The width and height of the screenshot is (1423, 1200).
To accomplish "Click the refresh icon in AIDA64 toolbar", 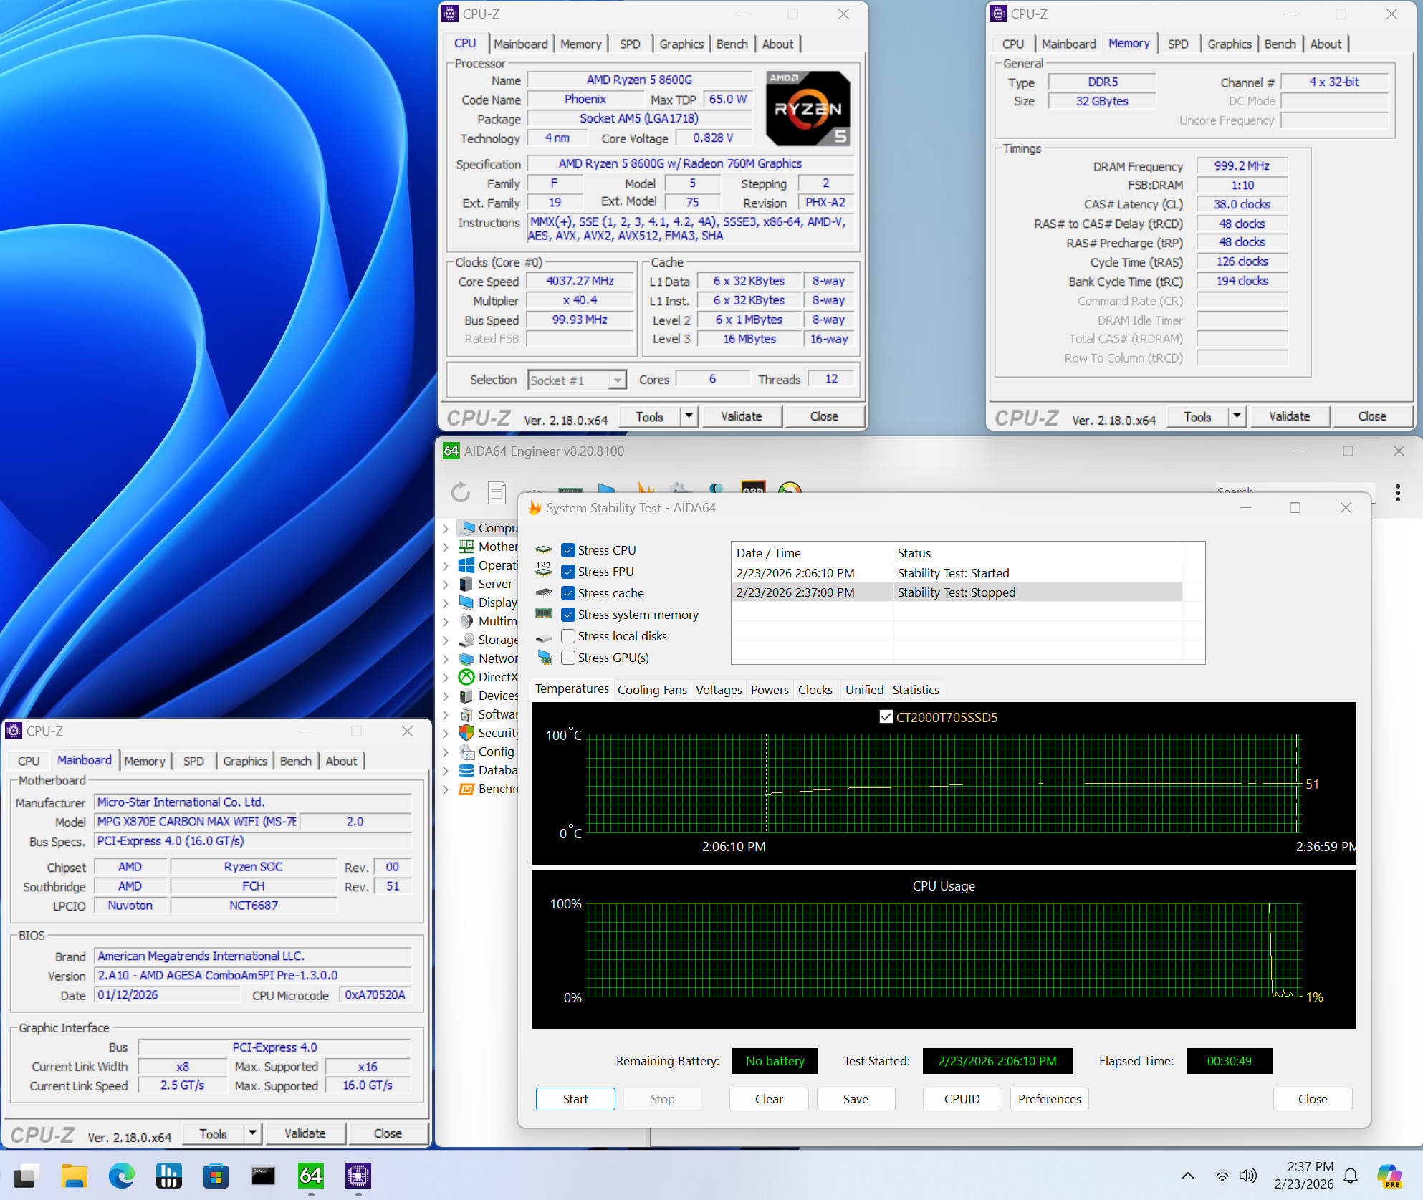I will coord(460,492).
